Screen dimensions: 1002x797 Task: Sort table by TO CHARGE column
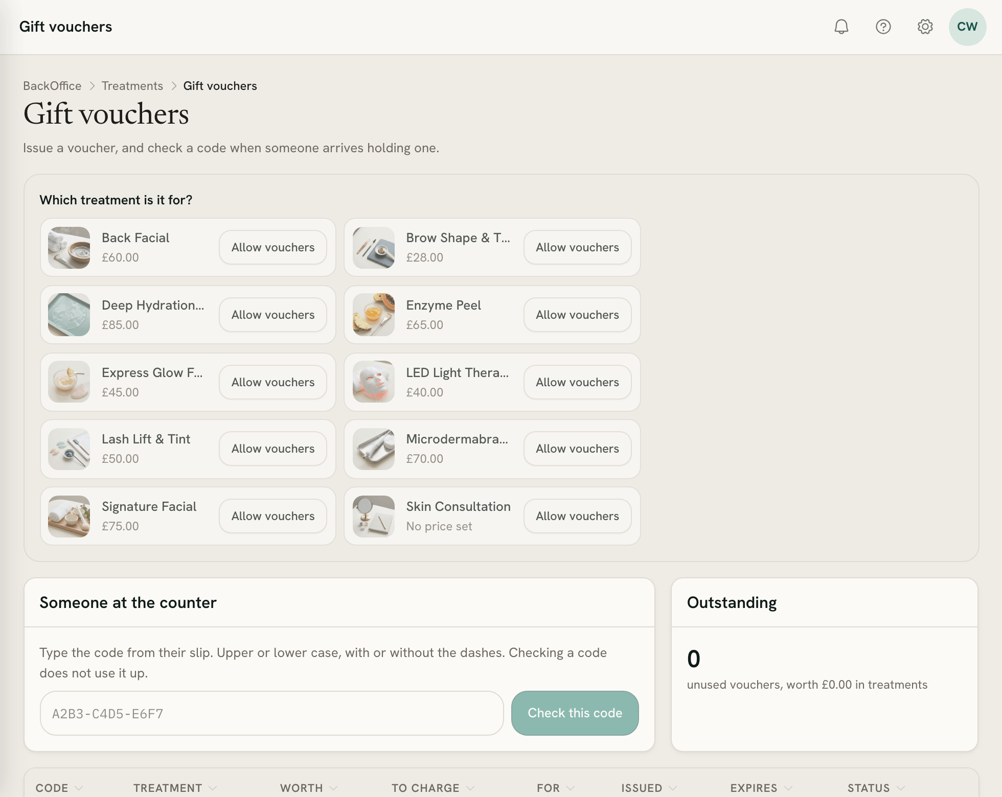[x=433, y=788]
